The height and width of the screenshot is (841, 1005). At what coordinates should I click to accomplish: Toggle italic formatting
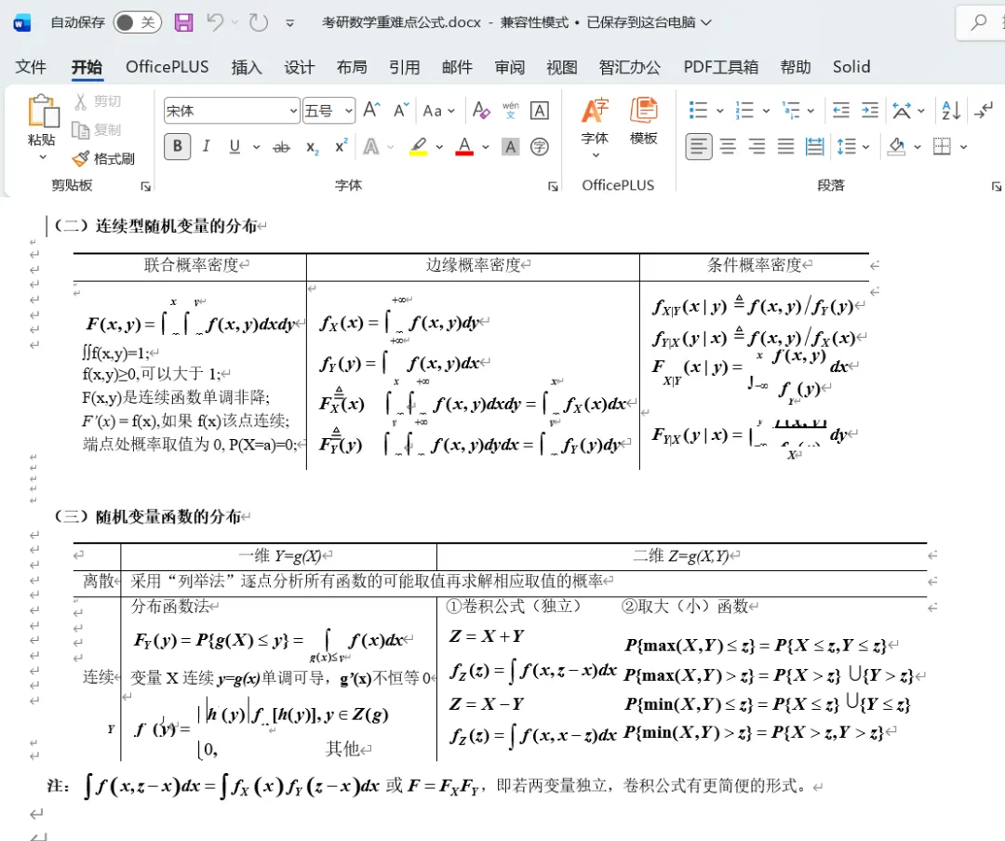pos(207,147)
